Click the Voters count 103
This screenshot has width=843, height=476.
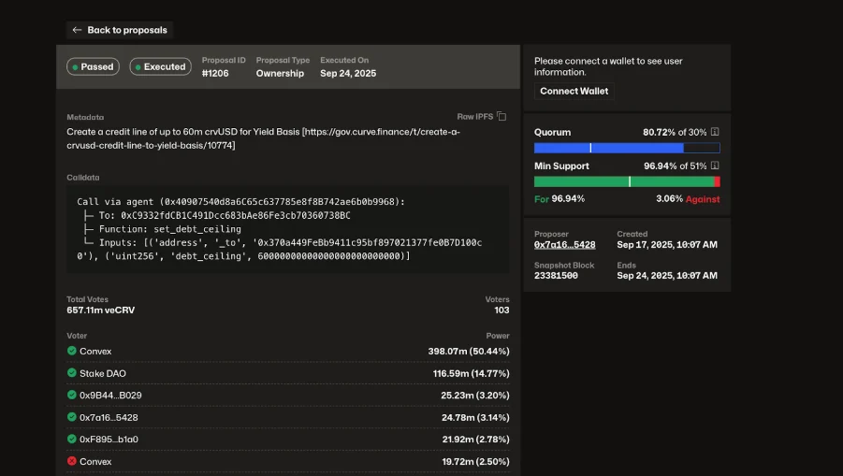pos(501,310)
